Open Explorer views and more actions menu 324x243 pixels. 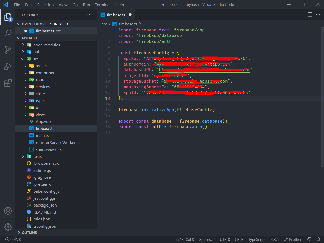[89, 15]
